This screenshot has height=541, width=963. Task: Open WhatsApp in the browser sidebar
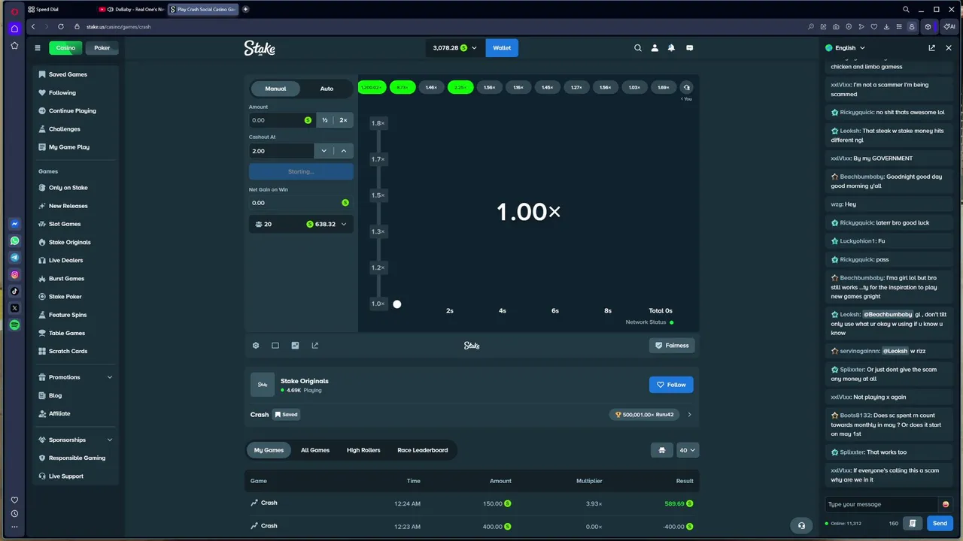point(14,241)
